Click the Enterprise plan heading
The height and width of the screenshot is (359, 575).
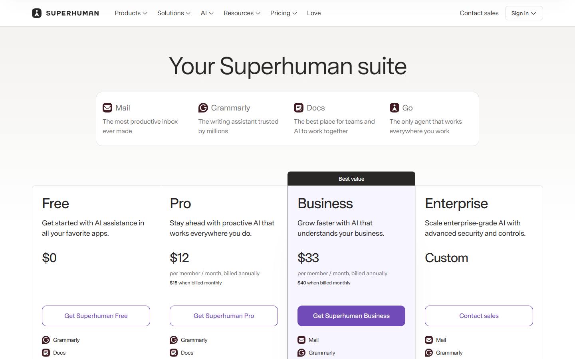[x=456, y=204]
